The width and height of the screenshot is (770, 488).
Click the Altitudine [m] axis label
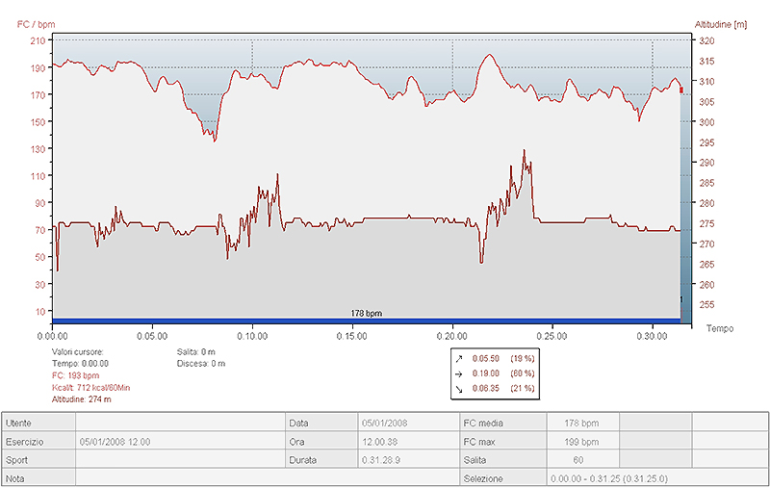pyautogui.click(x=720, y=25)
